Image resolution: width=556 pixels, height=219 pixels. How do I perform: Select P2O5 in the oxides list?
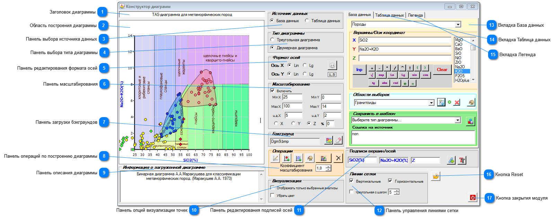(x=462, y=76)
